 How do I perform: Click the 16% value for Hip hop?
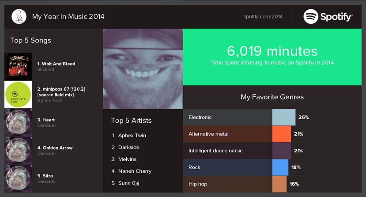(294, 184)
